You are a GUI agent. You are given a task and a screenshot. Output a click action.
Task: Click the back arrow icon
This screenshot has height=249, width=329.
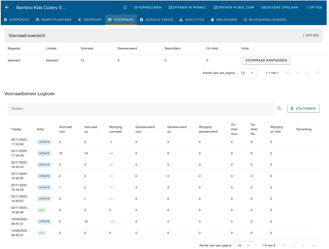7,7
